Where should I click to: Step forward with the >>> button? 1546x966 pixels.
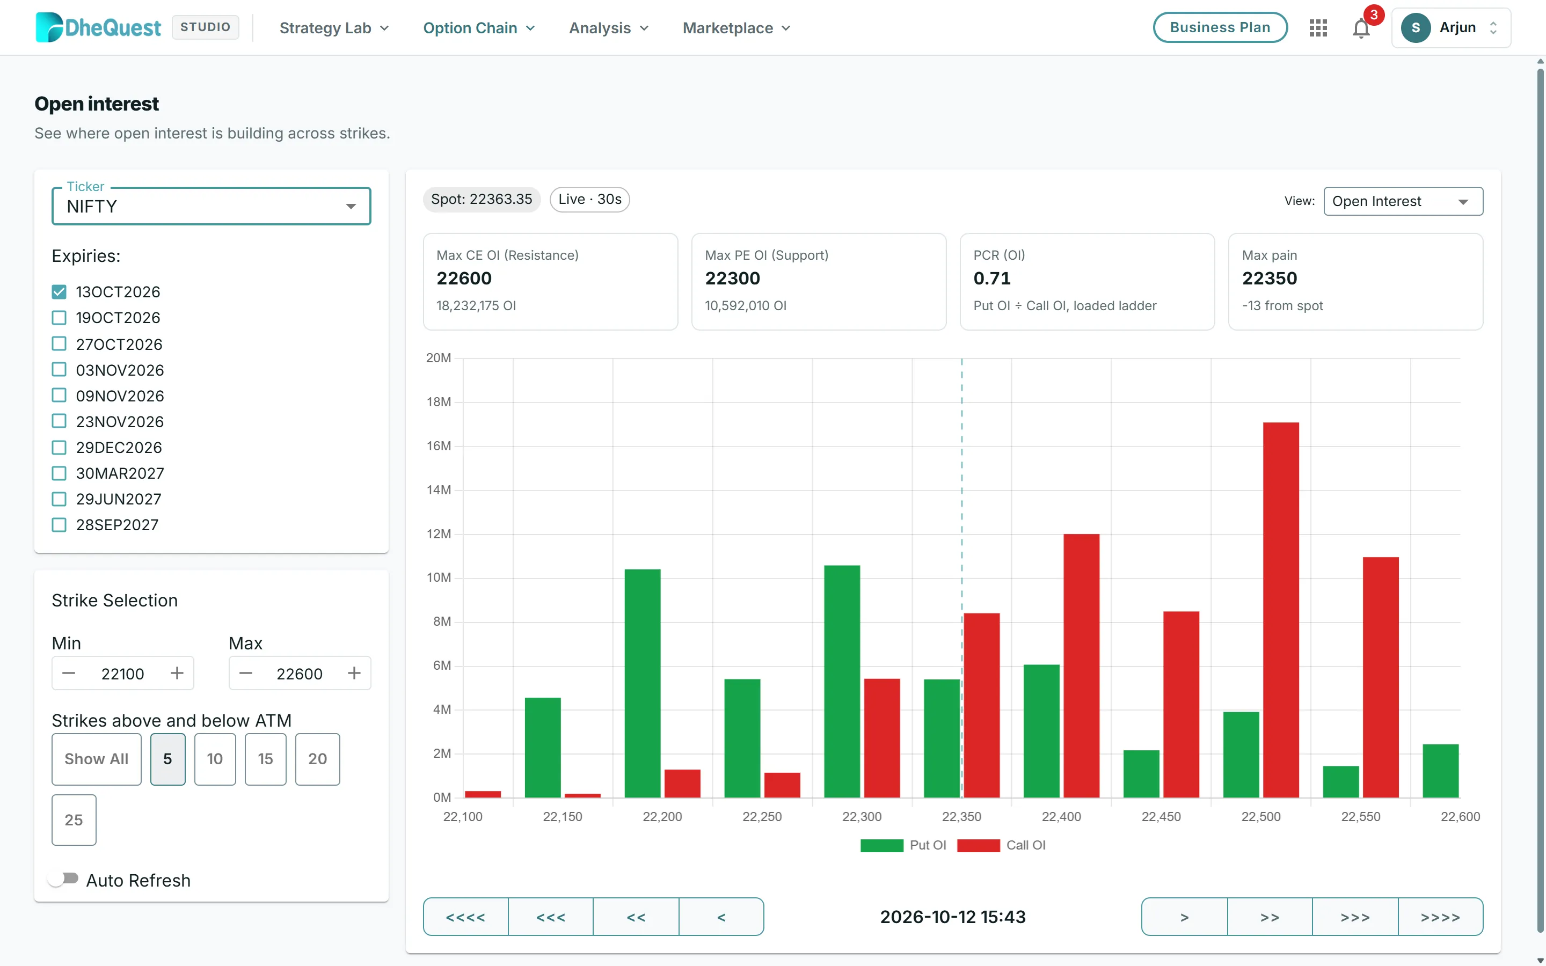pyautogui.click(x=1355, y=917)
